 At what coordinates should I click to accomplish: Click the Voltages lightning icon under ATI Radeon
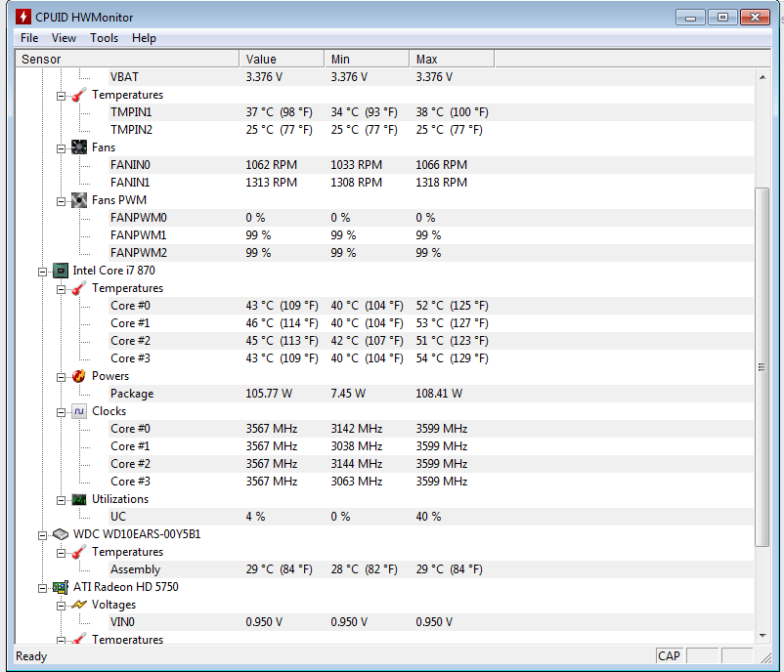[x=79, y=605]
